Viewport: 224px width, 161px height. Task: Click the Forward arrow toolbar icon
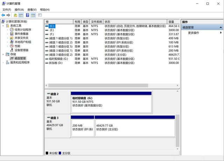(x=8, y=15)
